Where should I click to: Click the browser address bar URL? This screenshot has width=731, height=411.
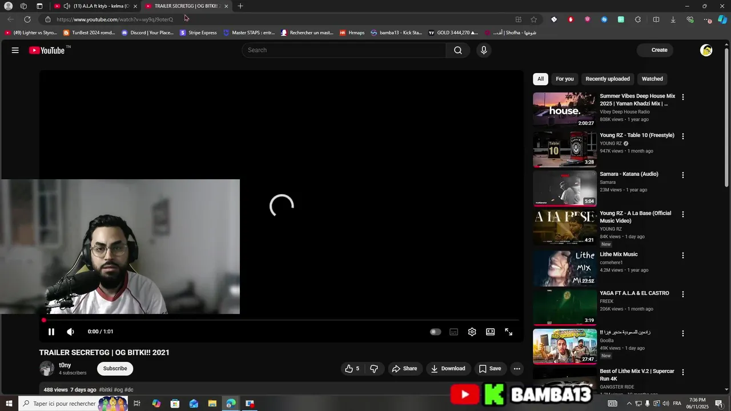(115, 19)
